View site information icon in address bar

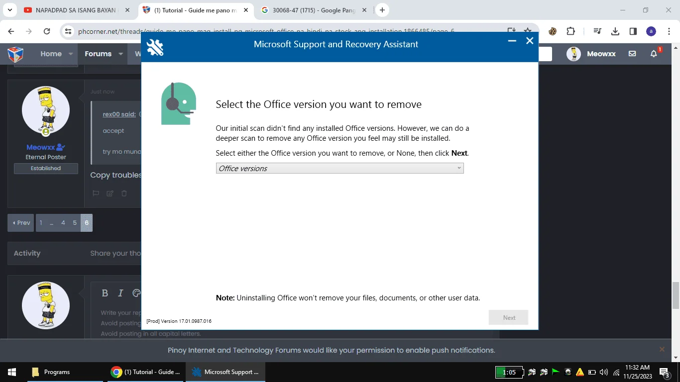[x=68, y=31]
